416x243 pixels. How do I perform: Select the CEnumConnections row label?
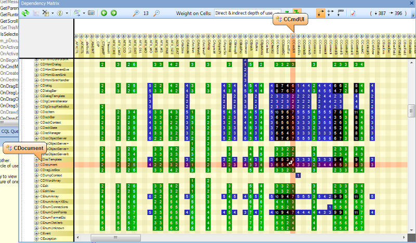coord(54,207)
